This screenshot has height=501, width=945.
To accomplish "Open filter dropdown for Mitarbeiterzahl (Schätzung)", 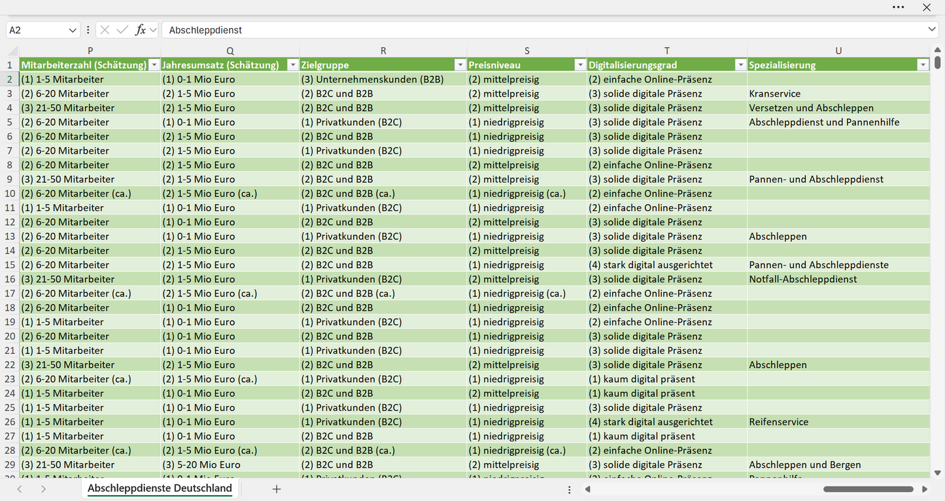I will [154, 65].
